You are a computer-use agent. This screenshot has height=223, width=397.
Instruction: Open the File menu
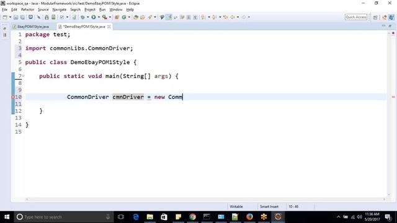(4, 10)
